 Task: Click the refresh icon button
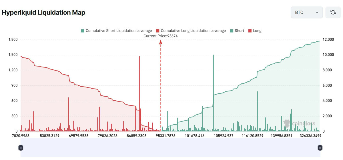coord(333,12)
